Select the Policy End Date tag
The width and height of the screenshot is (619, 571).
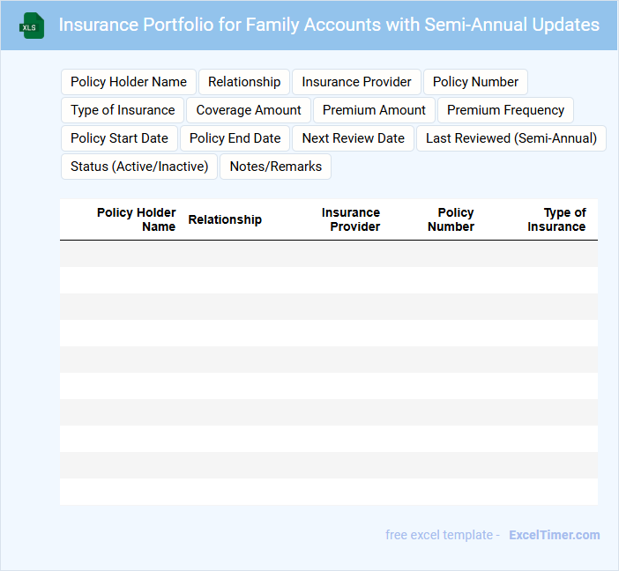[235, 138]
